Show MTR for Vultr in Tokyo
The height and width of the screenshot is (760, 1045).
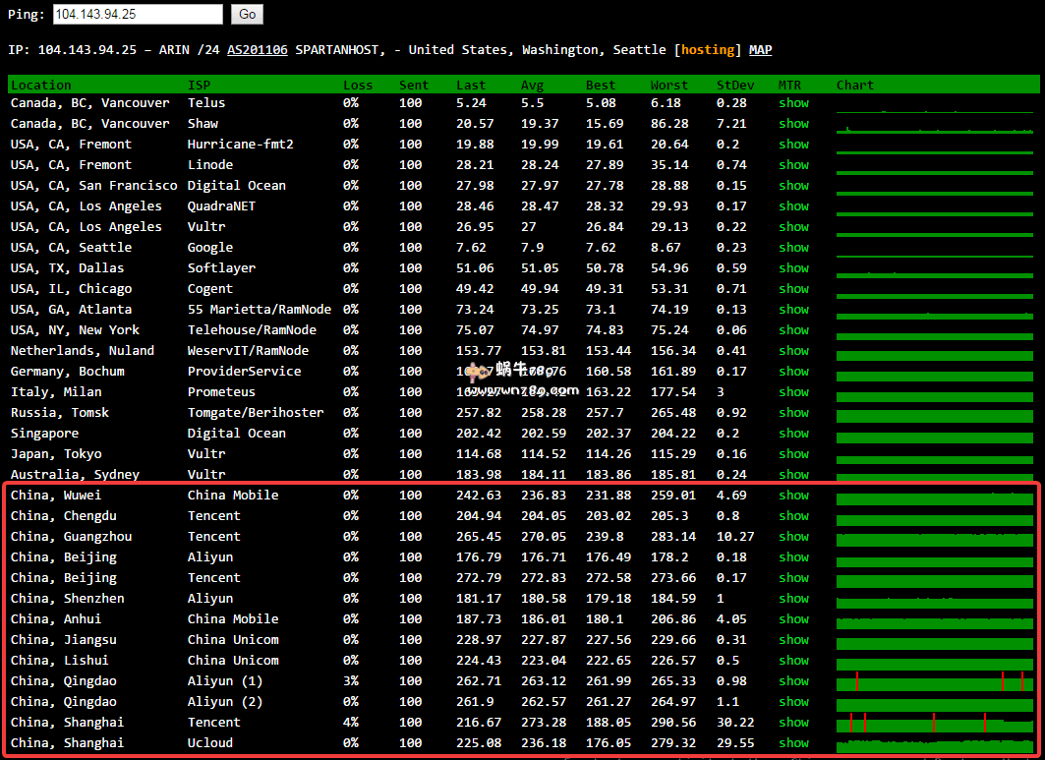[793, 453]
